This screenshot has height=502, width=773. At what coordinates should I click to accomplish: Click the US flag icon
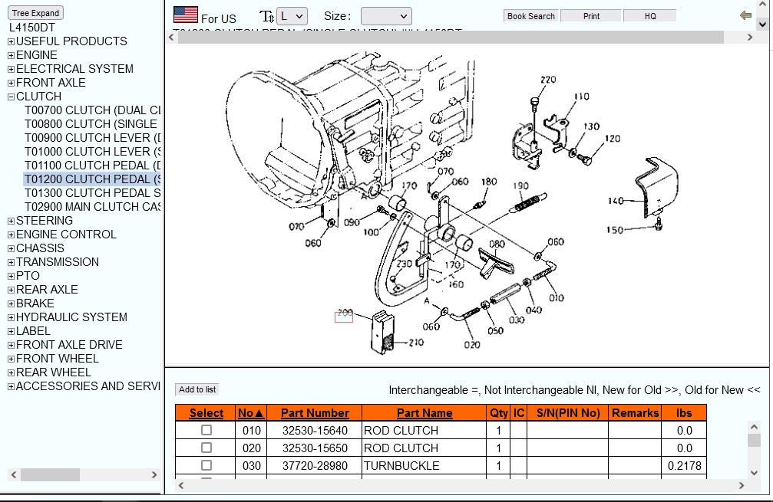point(185,15)
